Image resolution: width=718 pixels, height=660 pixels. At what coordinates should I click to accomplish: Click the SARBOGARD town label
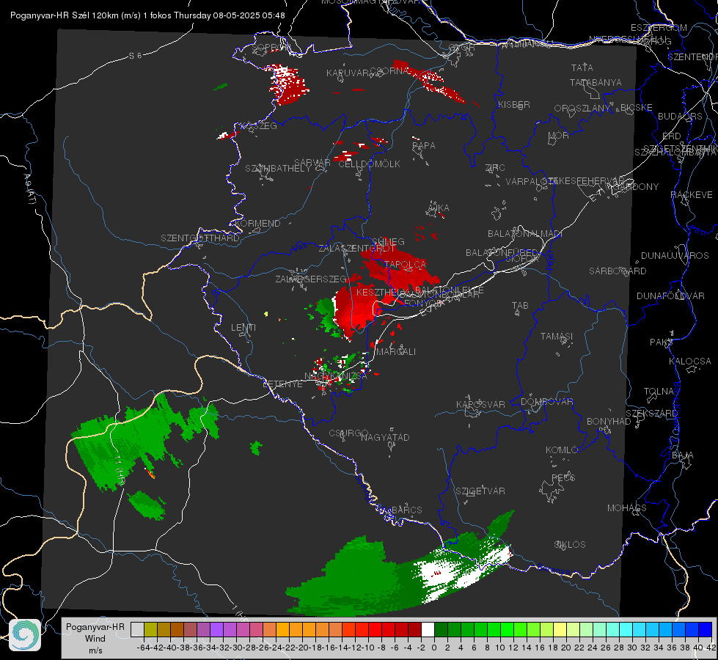(618, 271)
